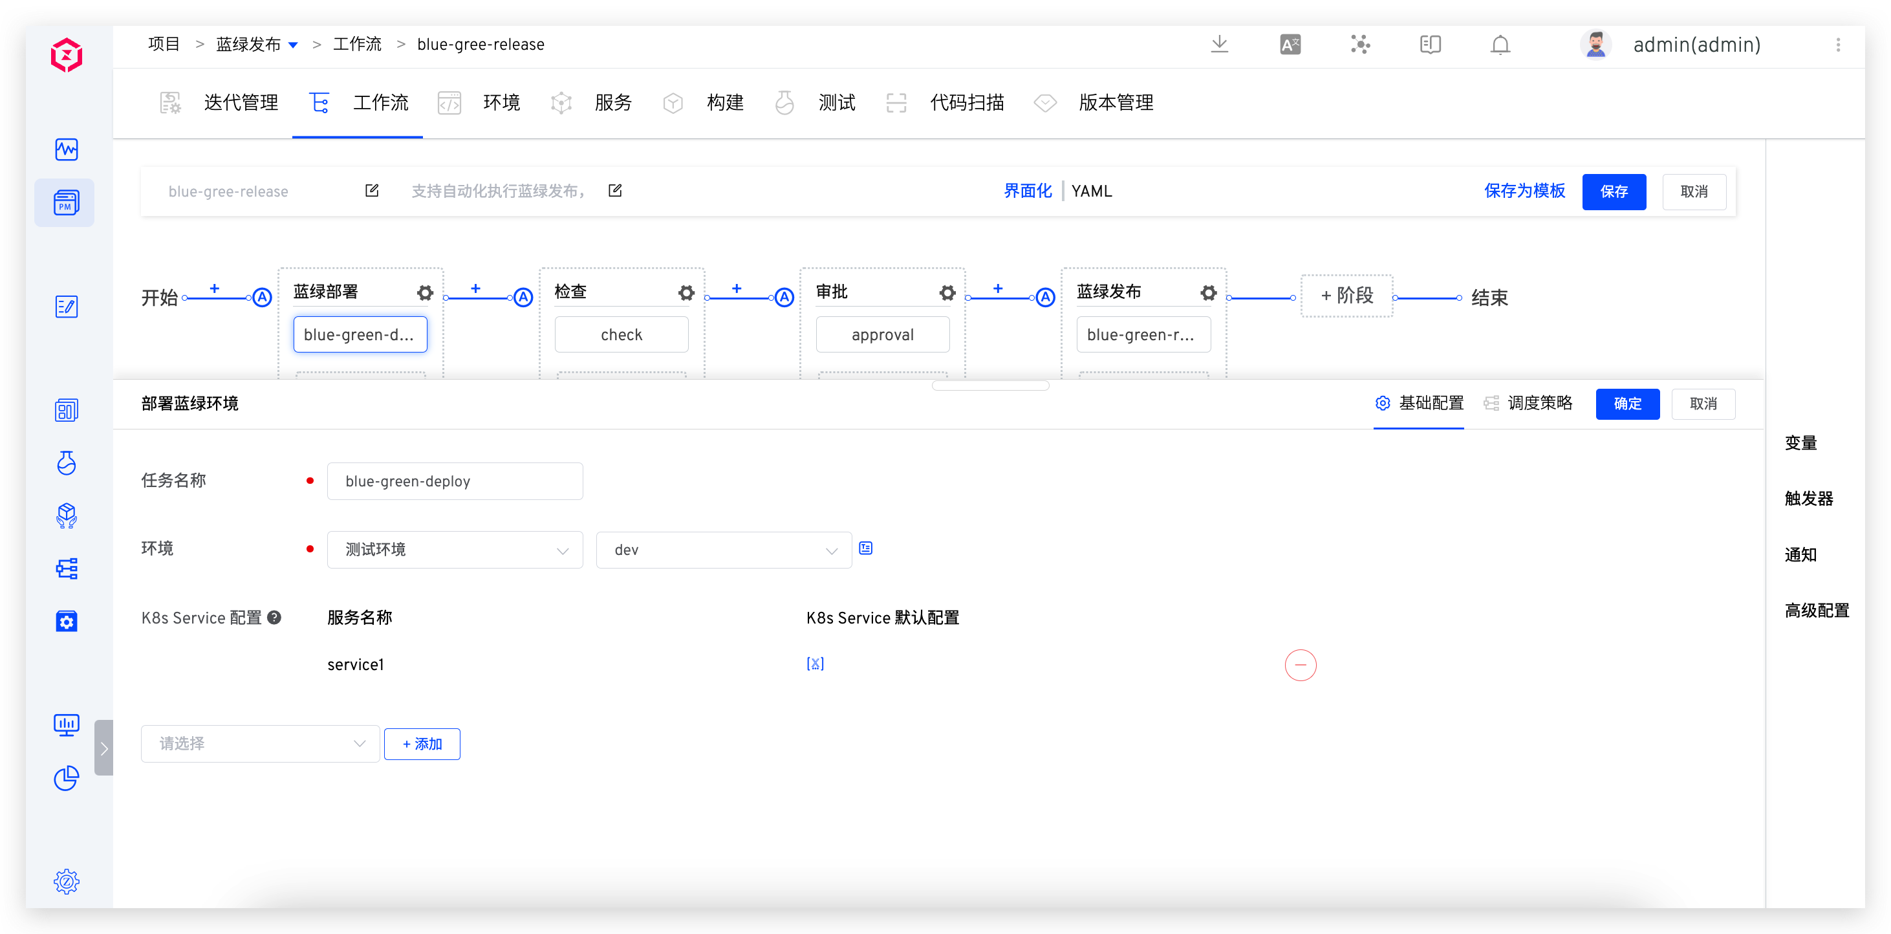Remove service1 with red minus icon
This screenshot has width=1891, height=934.
[1300, 666]
